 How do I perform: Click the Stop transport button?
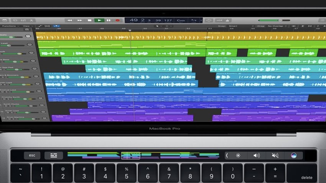(x=89, y=20)
